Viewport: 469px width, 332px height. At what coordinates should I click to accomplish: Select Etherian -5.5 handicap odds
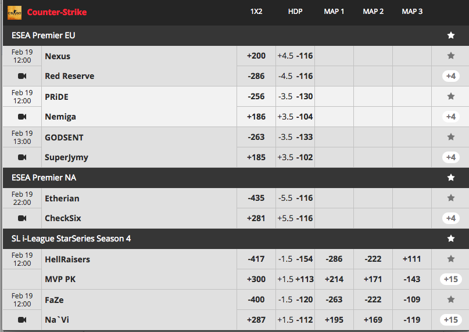295,198
